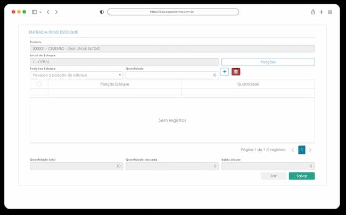Open the browser share icon
The width and height of the screenshot is (346, 215).
click(313, 12)
